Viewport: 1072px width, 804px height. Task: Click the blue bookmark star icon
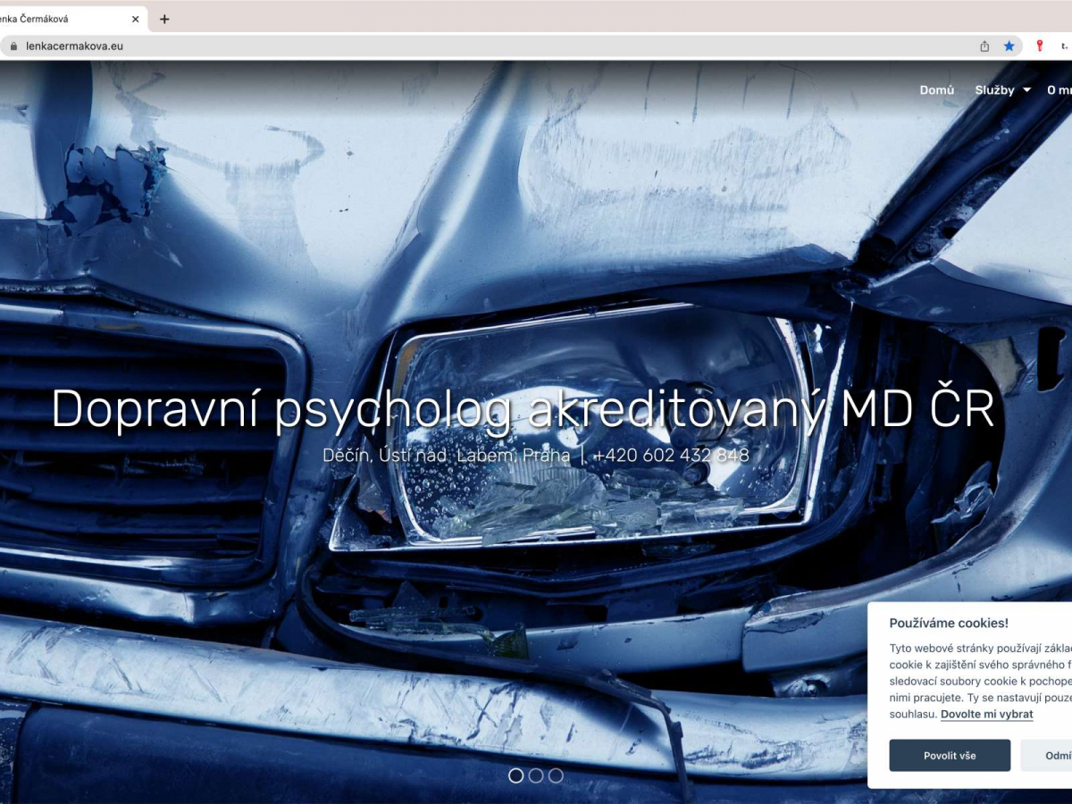pos(1009,46)
